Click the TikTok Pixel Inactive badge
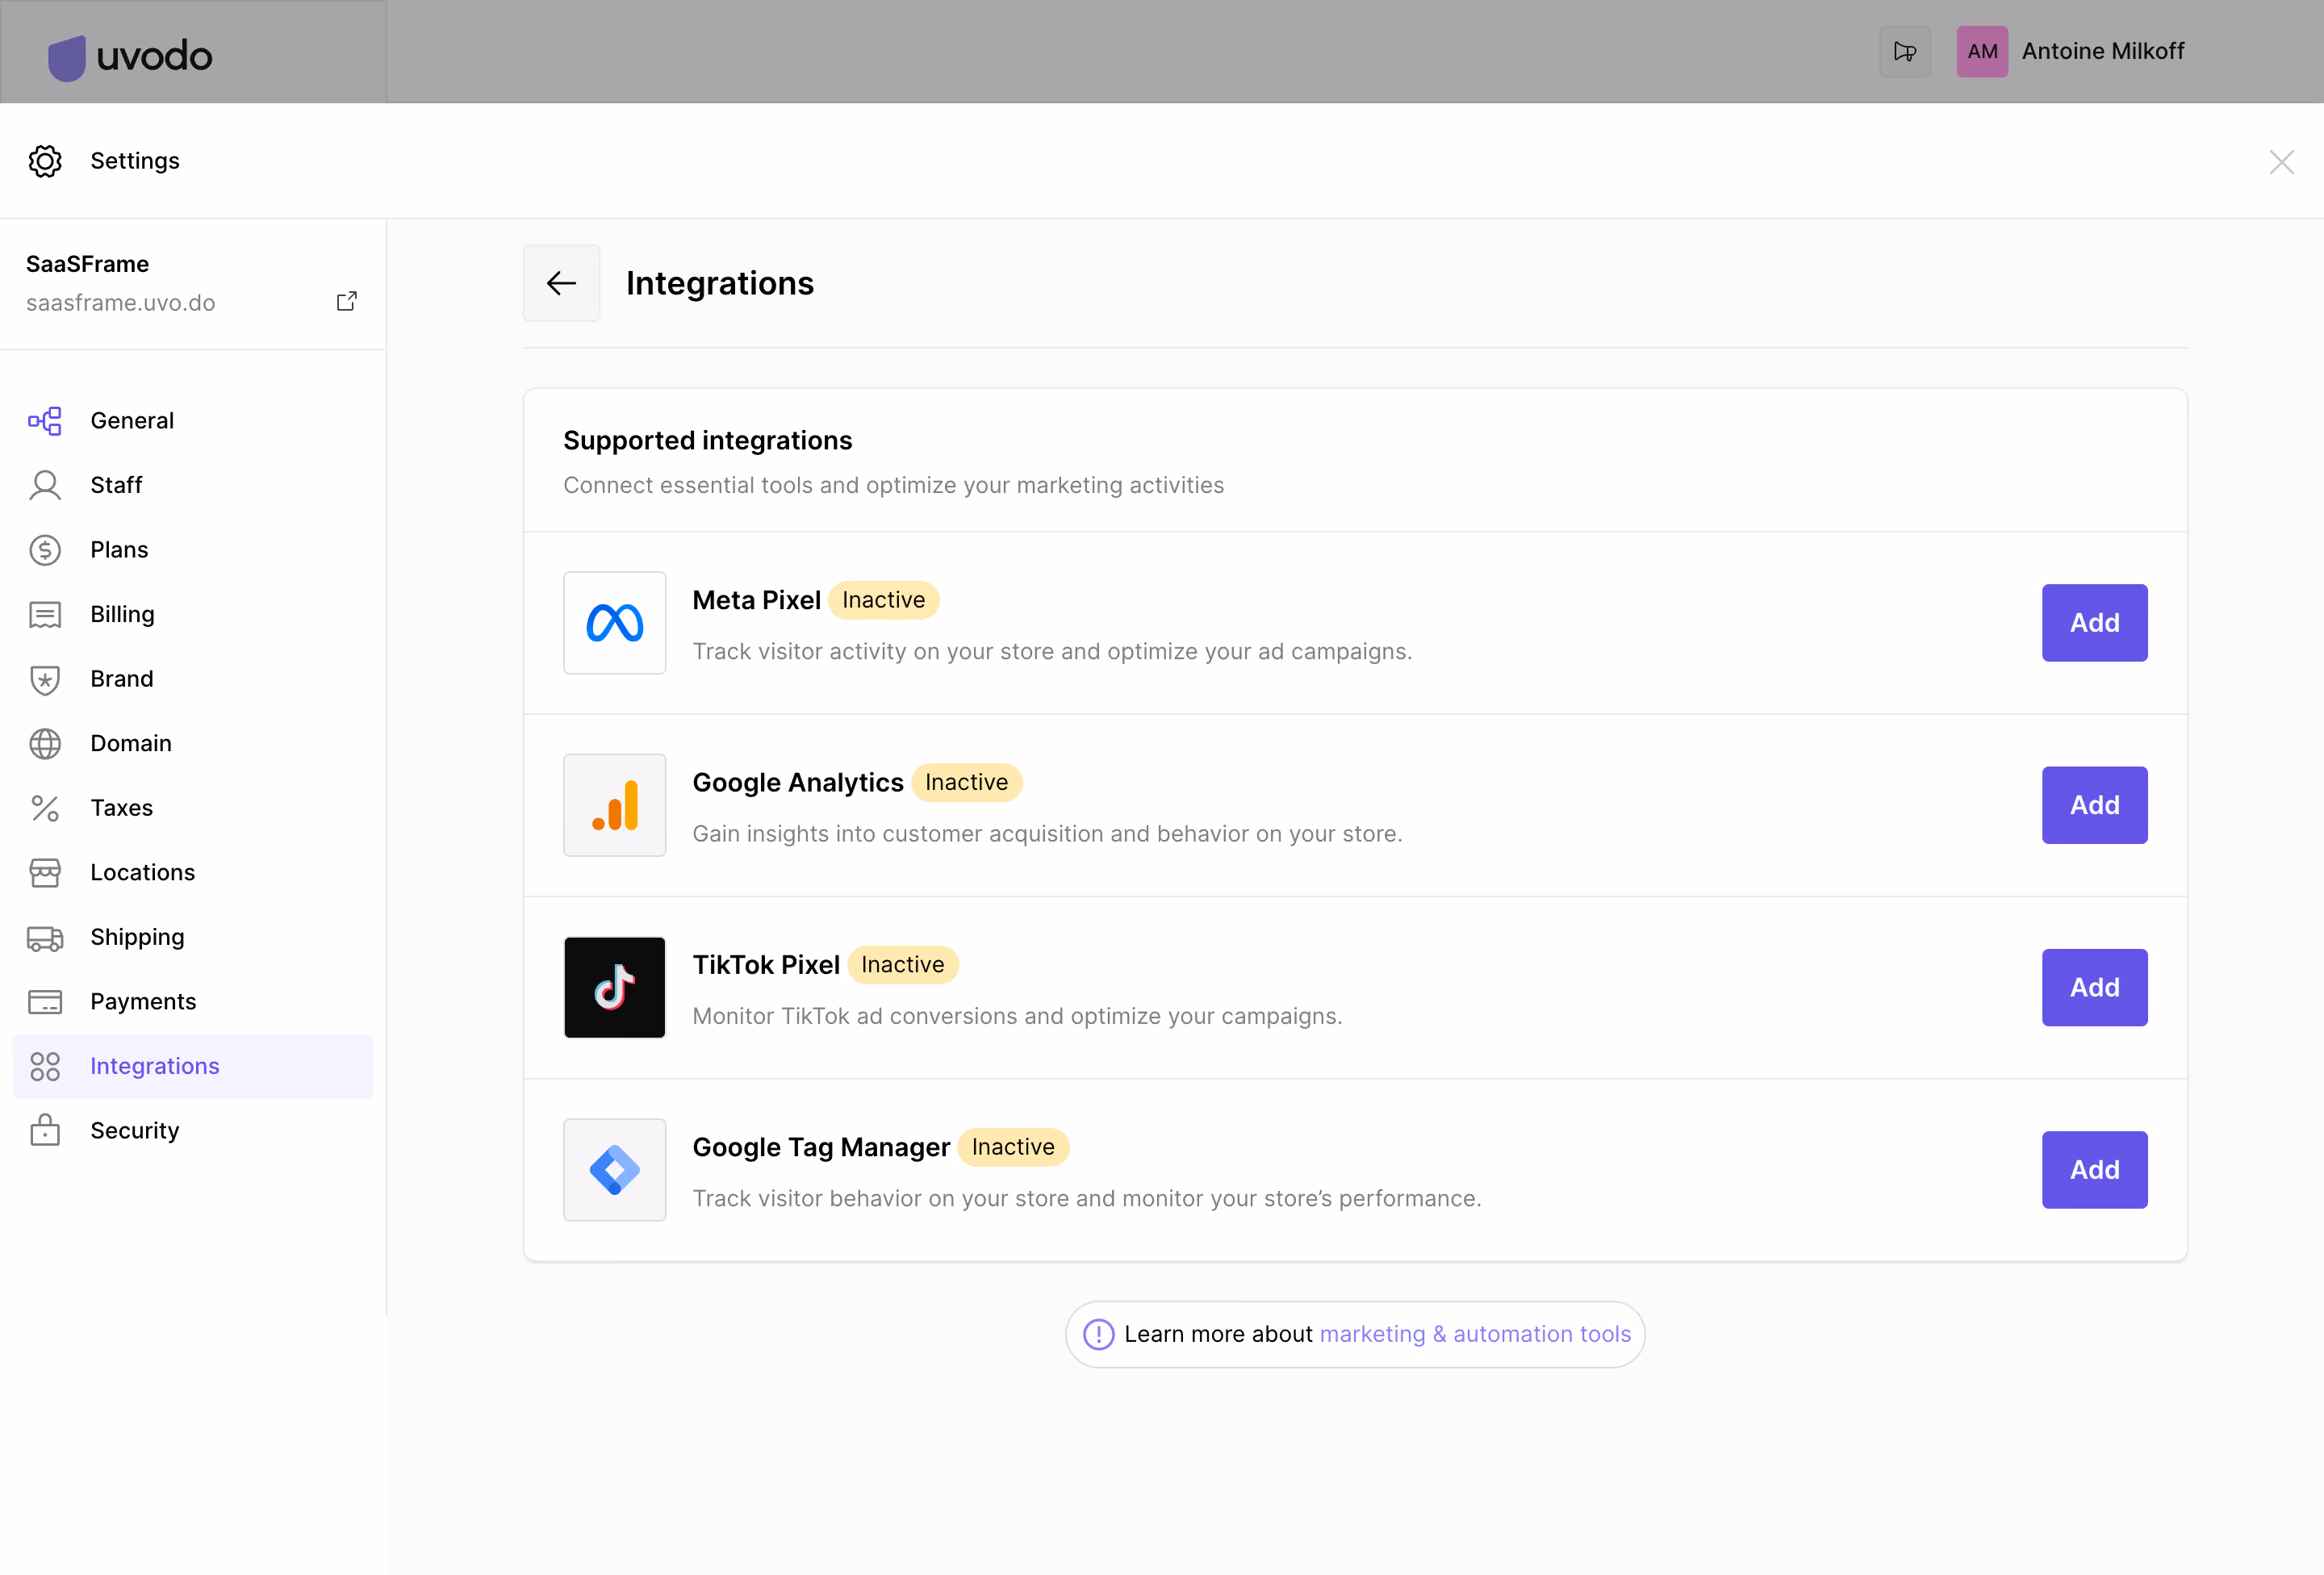 tap(902, 965)
